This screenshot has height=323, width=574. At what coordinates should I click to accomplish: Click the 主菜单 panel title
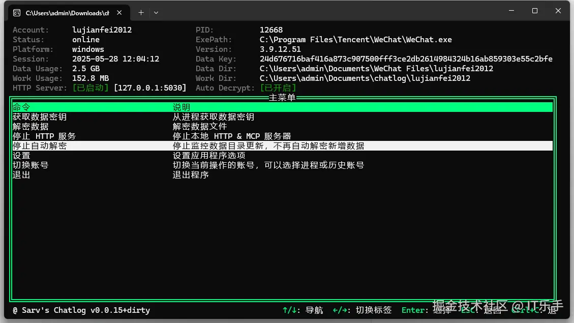pos(282,98)
